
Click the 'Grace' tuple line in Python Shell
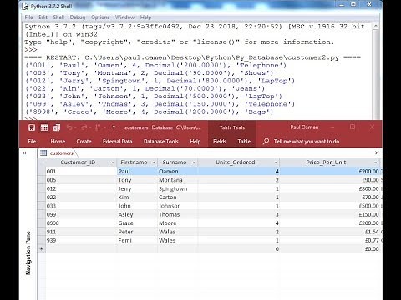click(149, 112)
